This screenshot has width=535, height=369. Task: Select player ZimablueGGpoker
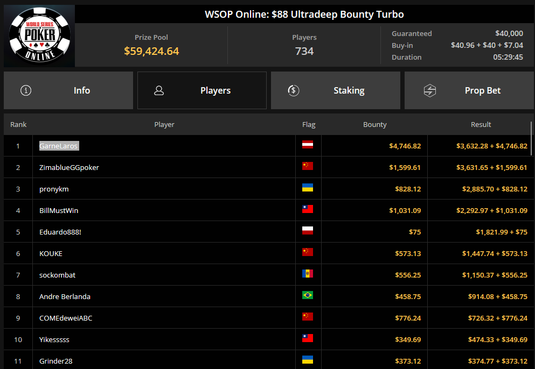[x=69, y=167]
